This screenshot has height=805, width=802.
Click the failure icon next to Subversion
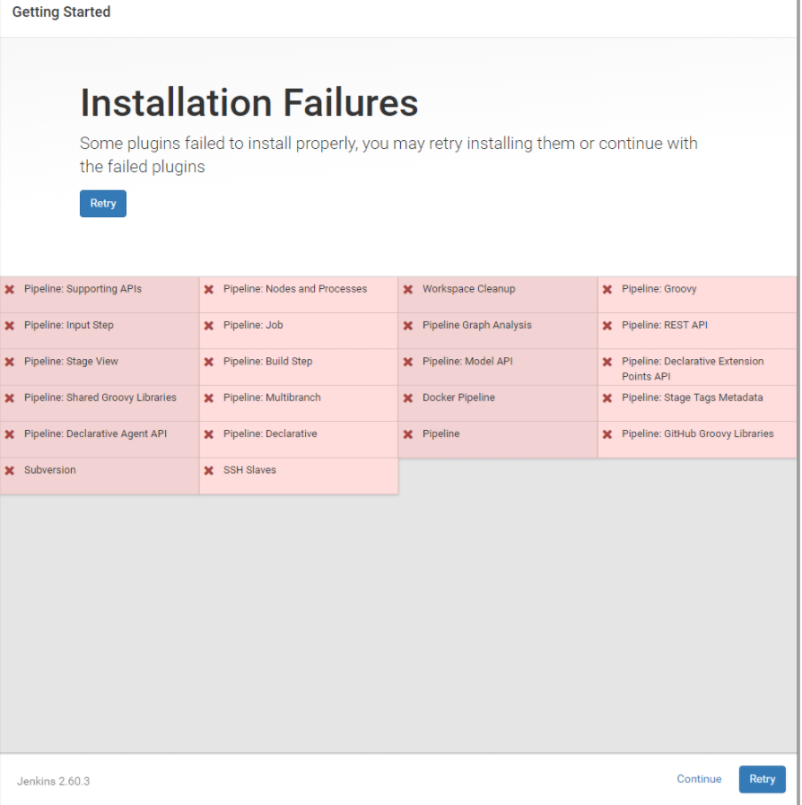coord(9,469)
